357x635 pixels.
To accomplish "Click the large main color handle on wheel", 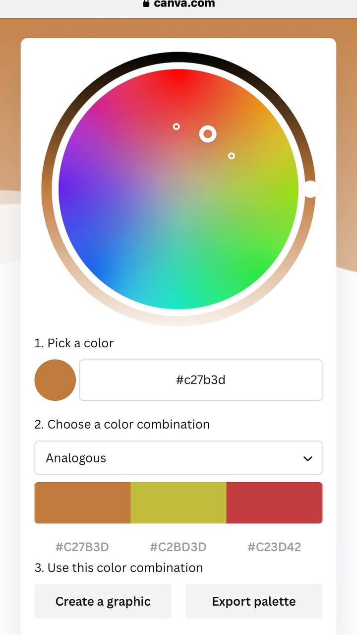I will [208, 134].
